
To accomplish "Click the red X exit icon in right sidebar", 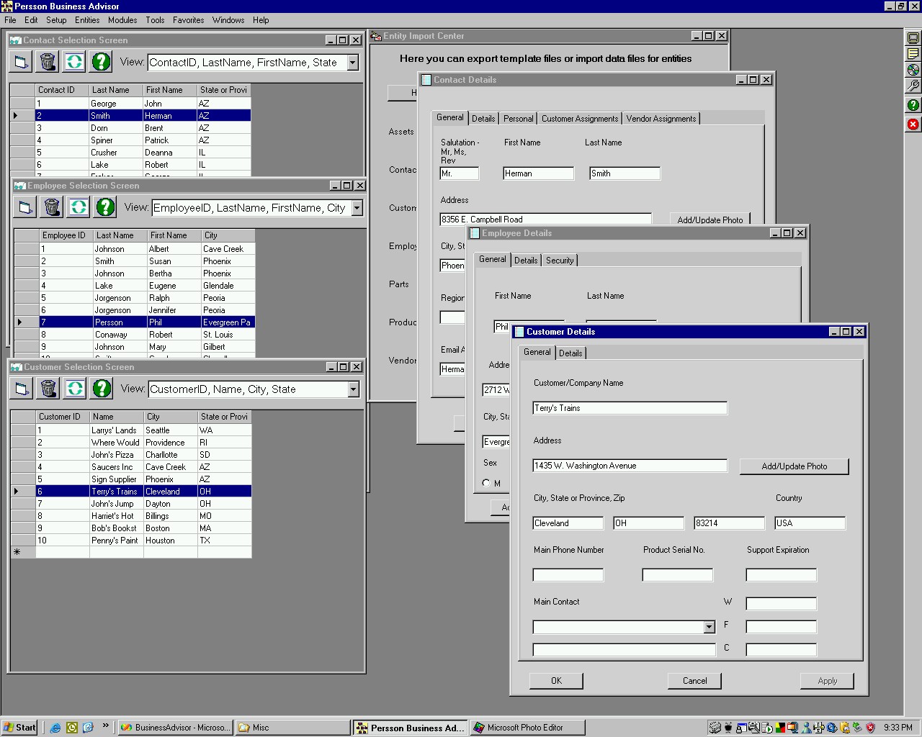I will 913,125.
